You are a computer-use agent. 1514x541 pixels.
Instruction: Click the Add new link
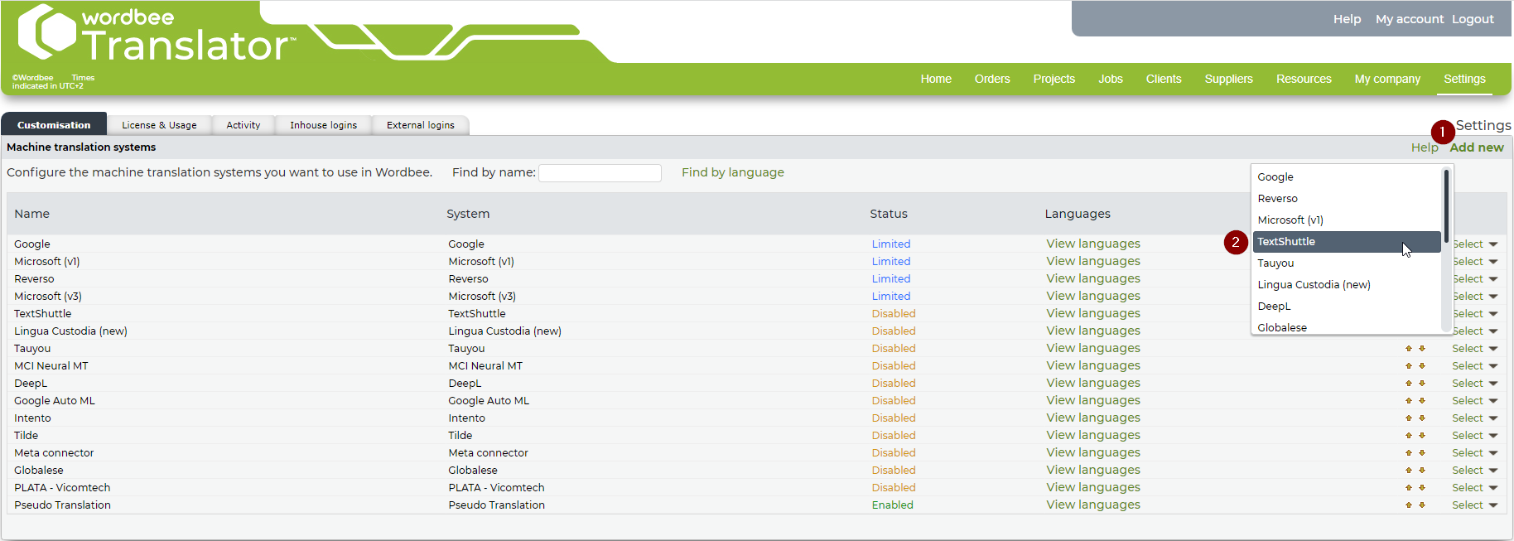1476,147
